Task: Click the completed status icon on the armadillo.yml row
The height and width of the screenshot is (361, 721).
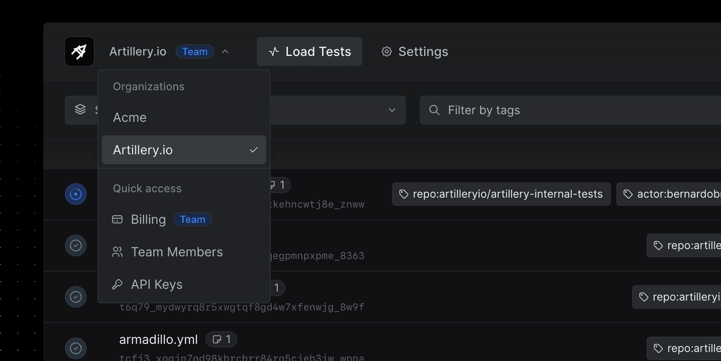Action: pyautogui.click(x=76, y=348)
